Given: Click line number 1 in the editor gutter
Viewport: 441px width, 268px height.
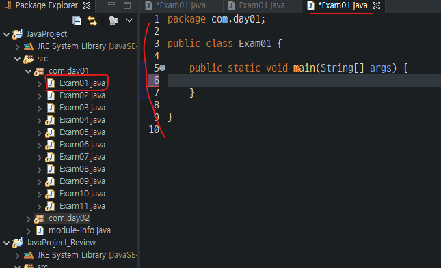Looking at the screenshot, I should (x=157, y=19).
